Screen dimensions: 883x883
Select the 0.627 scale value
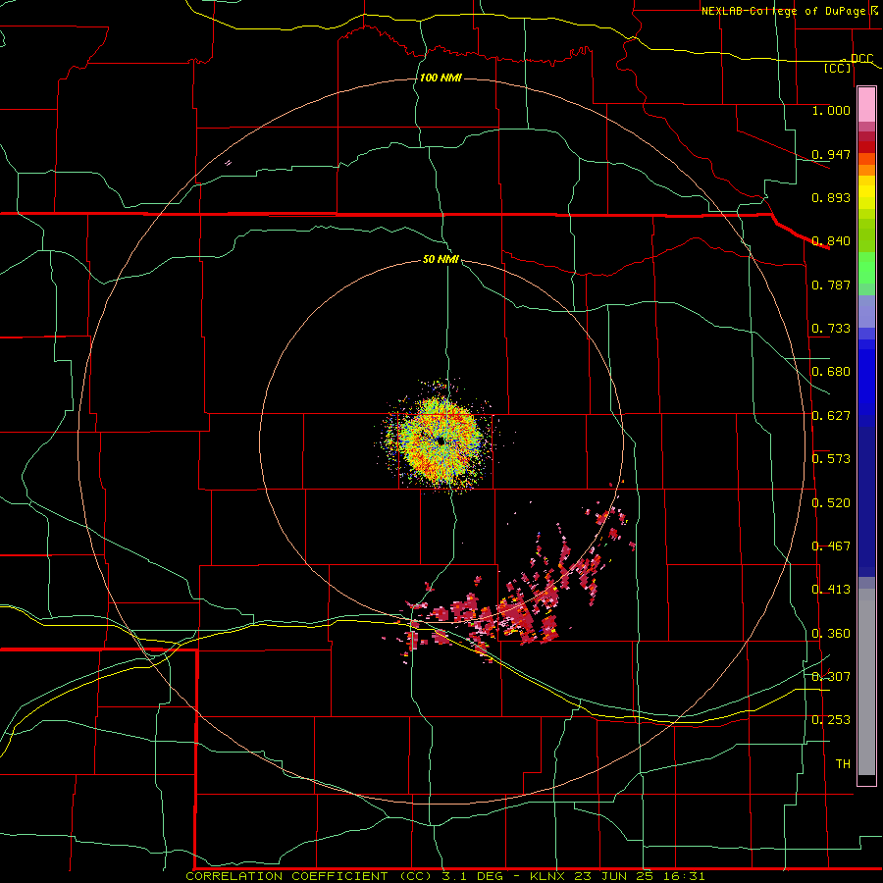[831, 416]
